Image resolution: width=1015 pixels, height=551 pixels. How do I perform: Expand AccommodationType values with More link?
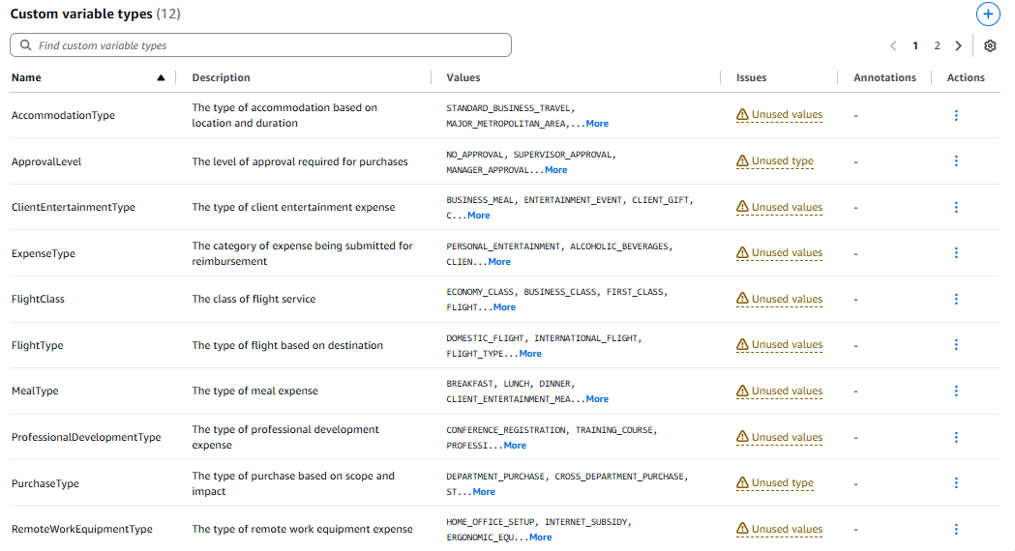click(x=597, y=124)
